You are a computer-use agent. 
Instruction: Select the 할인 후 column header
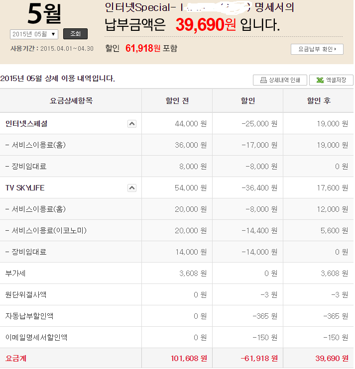(x=318, y=101)
